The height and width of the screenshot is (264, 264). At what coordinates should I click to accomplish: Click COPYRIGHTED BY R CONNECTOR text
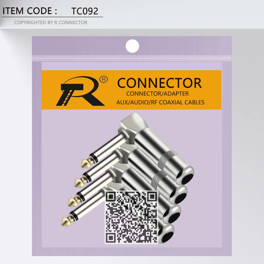coord(51,22)
